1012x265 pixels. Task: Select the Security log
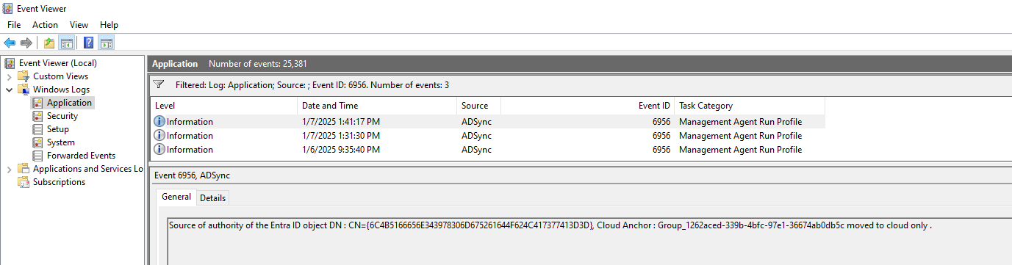[x=62, y=116]
